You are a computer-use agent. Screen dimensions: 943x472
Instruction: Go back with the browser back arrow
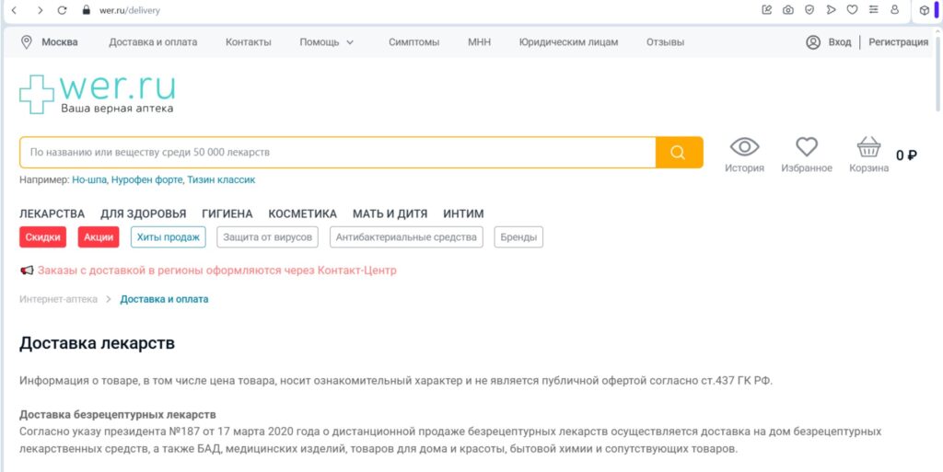point(14,10)
